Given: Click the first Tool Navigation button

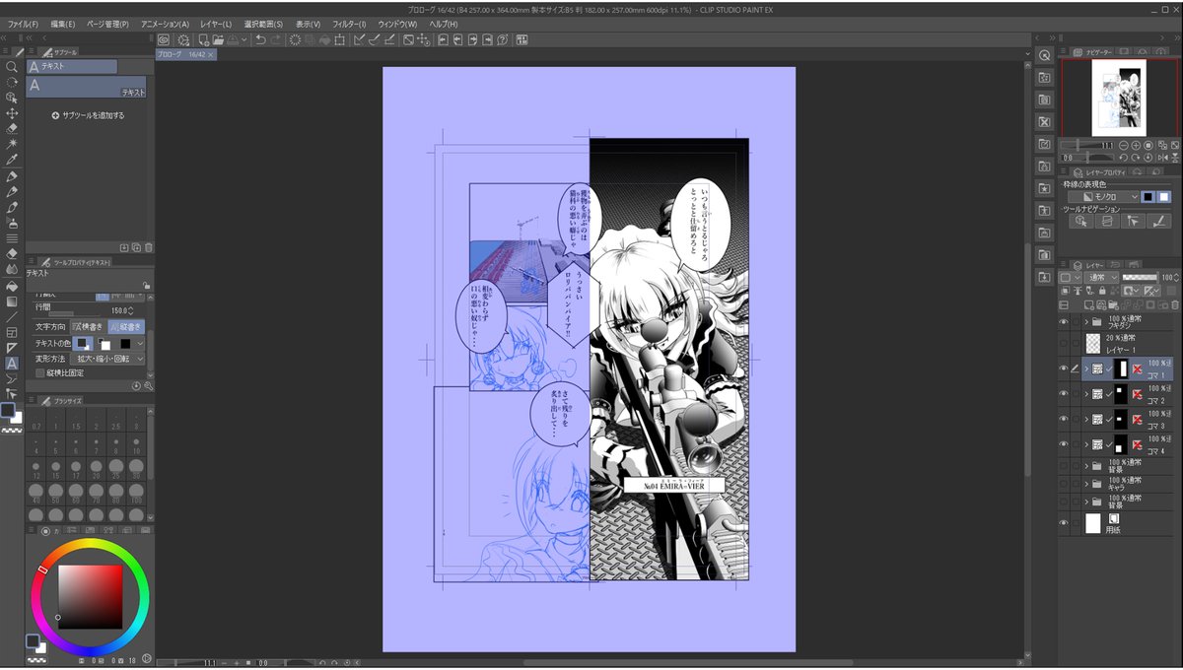Looking at the screenshot, I should 1080,221.
